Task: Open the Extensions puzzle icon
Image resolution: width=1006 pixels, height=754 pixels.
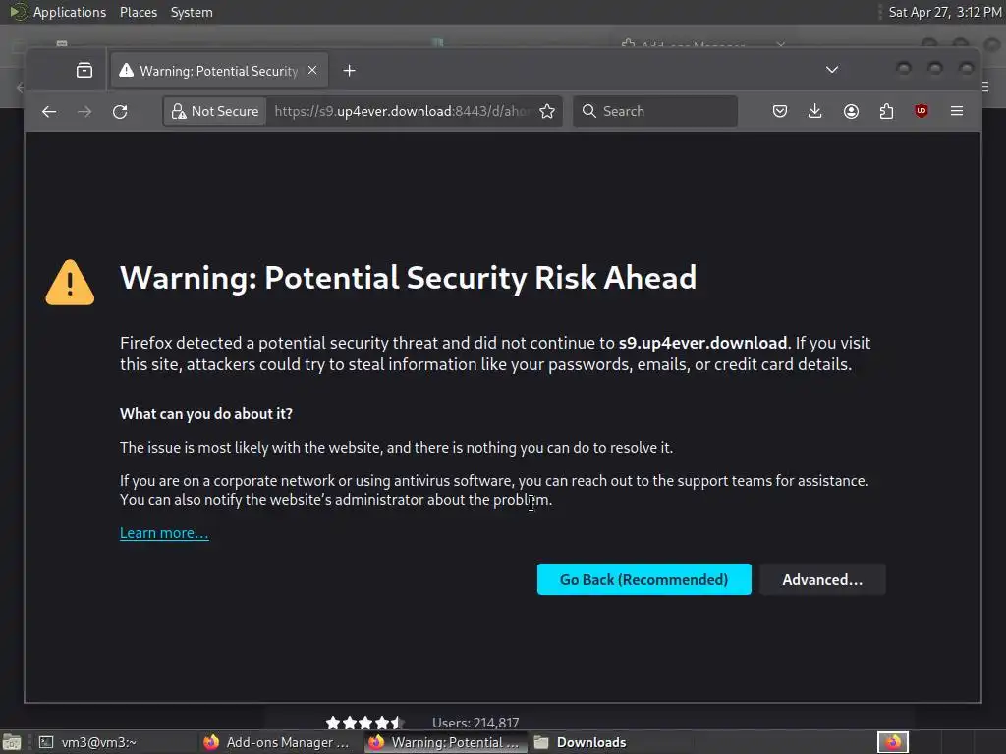Action: coord(886,111)
